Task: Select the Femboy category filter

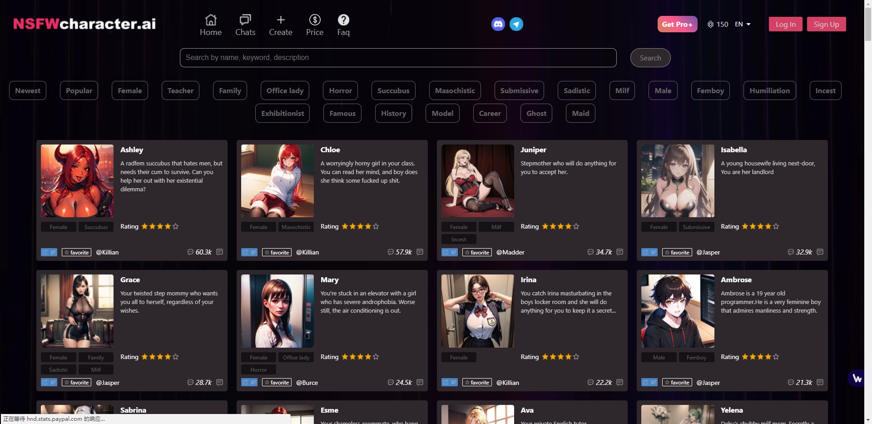Action: pyautogui.click(x=710, y=90)
